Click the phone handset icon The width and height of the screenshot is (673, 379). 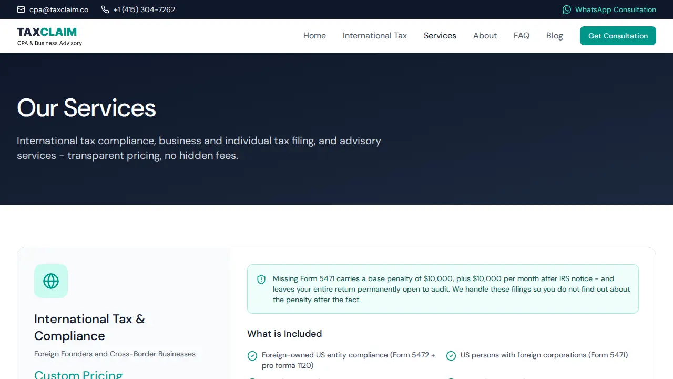pos(105,9)
